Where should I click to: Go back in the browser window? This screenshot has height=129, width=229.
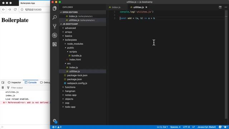4,10
